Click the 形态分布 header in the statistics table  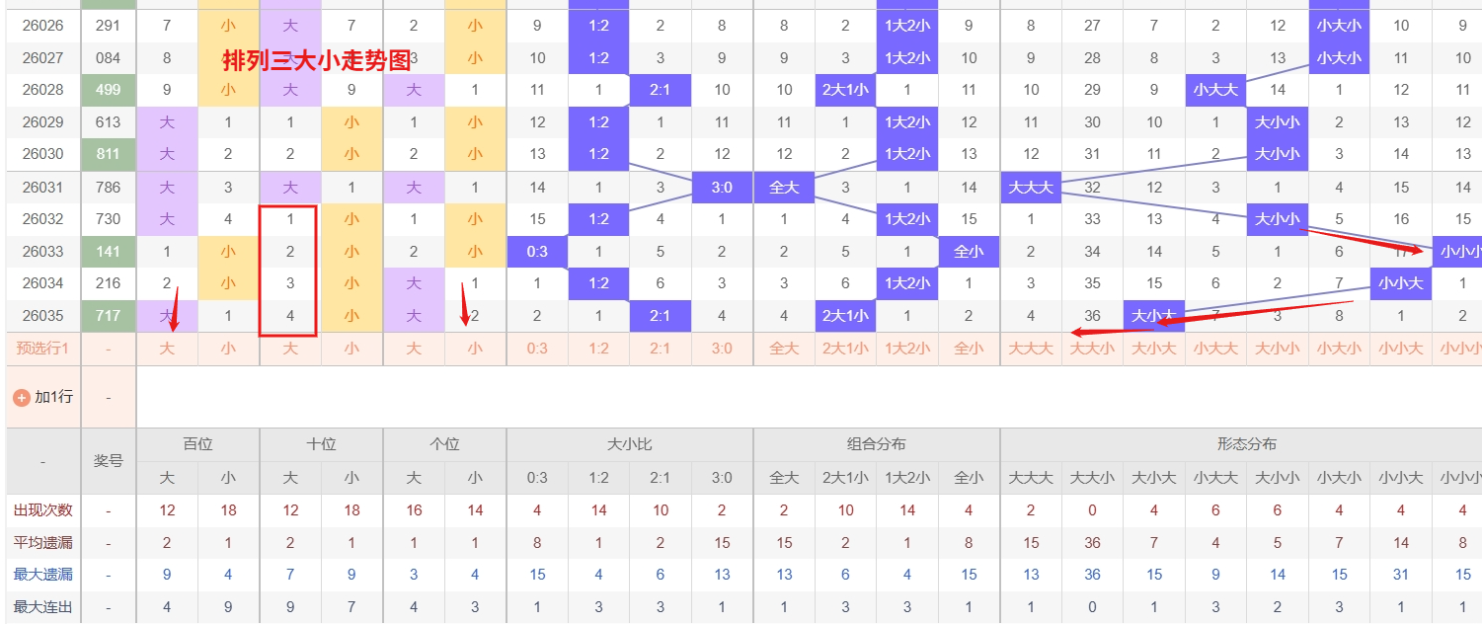(x=1246, y=444)
